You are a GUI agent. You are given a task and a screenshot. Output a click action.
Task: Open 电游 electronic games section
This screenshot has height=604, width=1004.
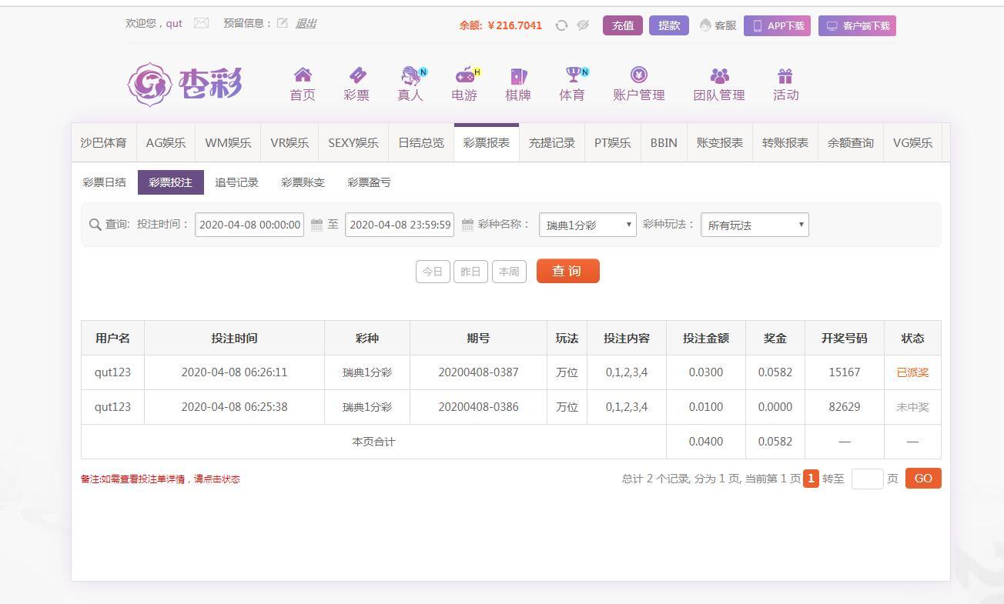[465, 85]
